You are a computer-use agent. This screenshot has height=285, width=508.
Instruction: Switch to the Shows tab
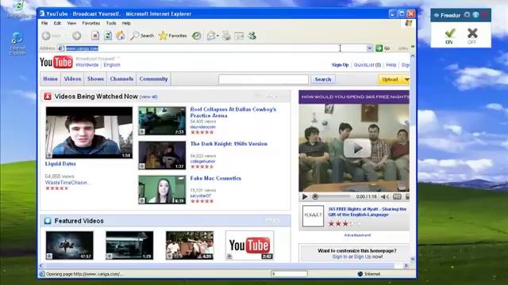[95, 79]
